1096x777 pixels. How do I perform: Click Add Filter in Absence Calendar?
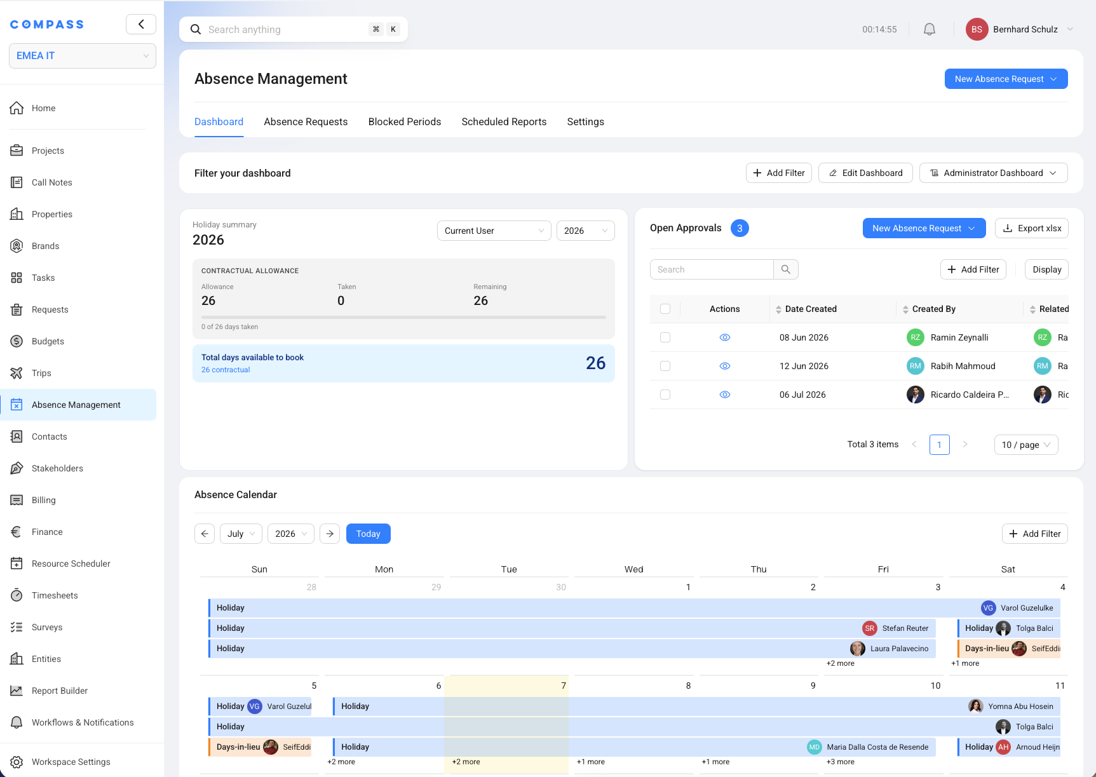[1034, 534]
